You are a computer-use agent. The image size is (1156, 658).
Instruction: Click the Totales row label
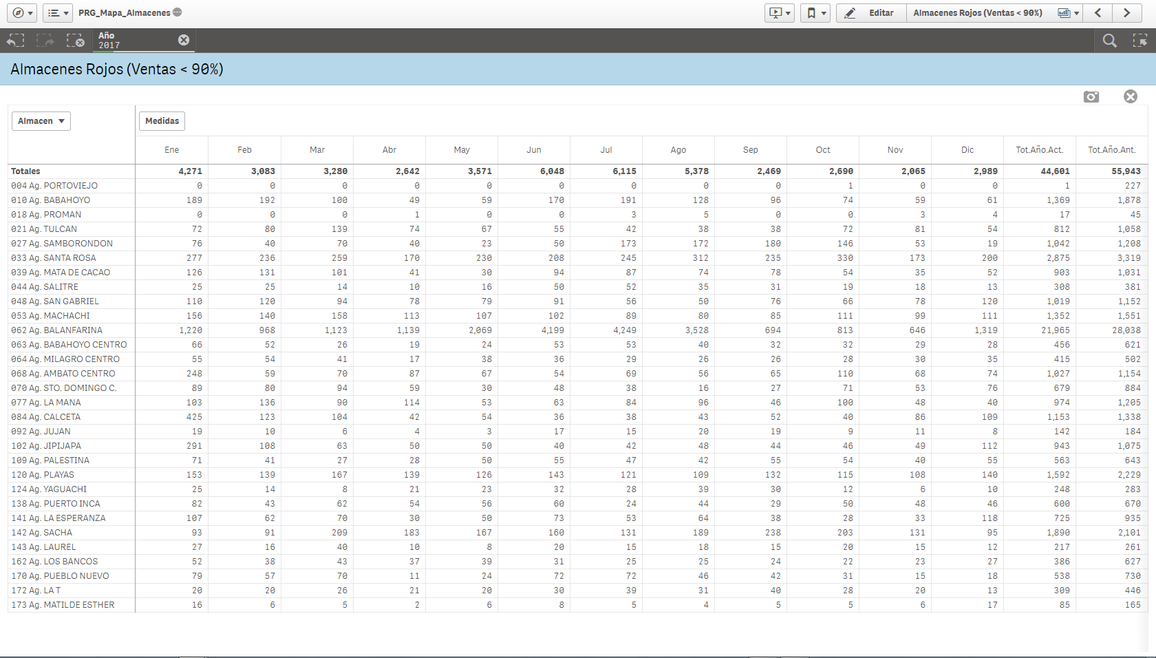(x=25, y=171)
